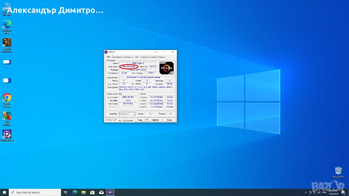Open the Google Chrome desktop shortcut
Screen dimensions: 349x196
click(7, 98)
